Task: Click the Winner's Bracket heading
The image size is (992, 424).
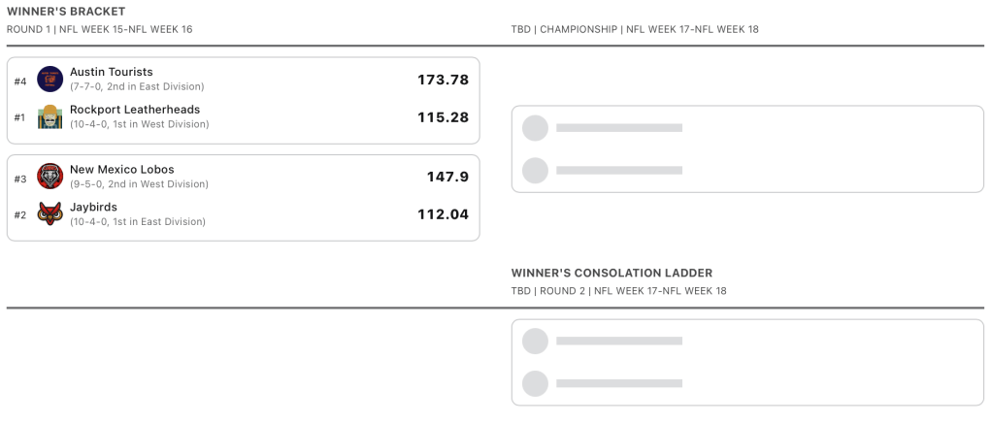Action: 66,12
